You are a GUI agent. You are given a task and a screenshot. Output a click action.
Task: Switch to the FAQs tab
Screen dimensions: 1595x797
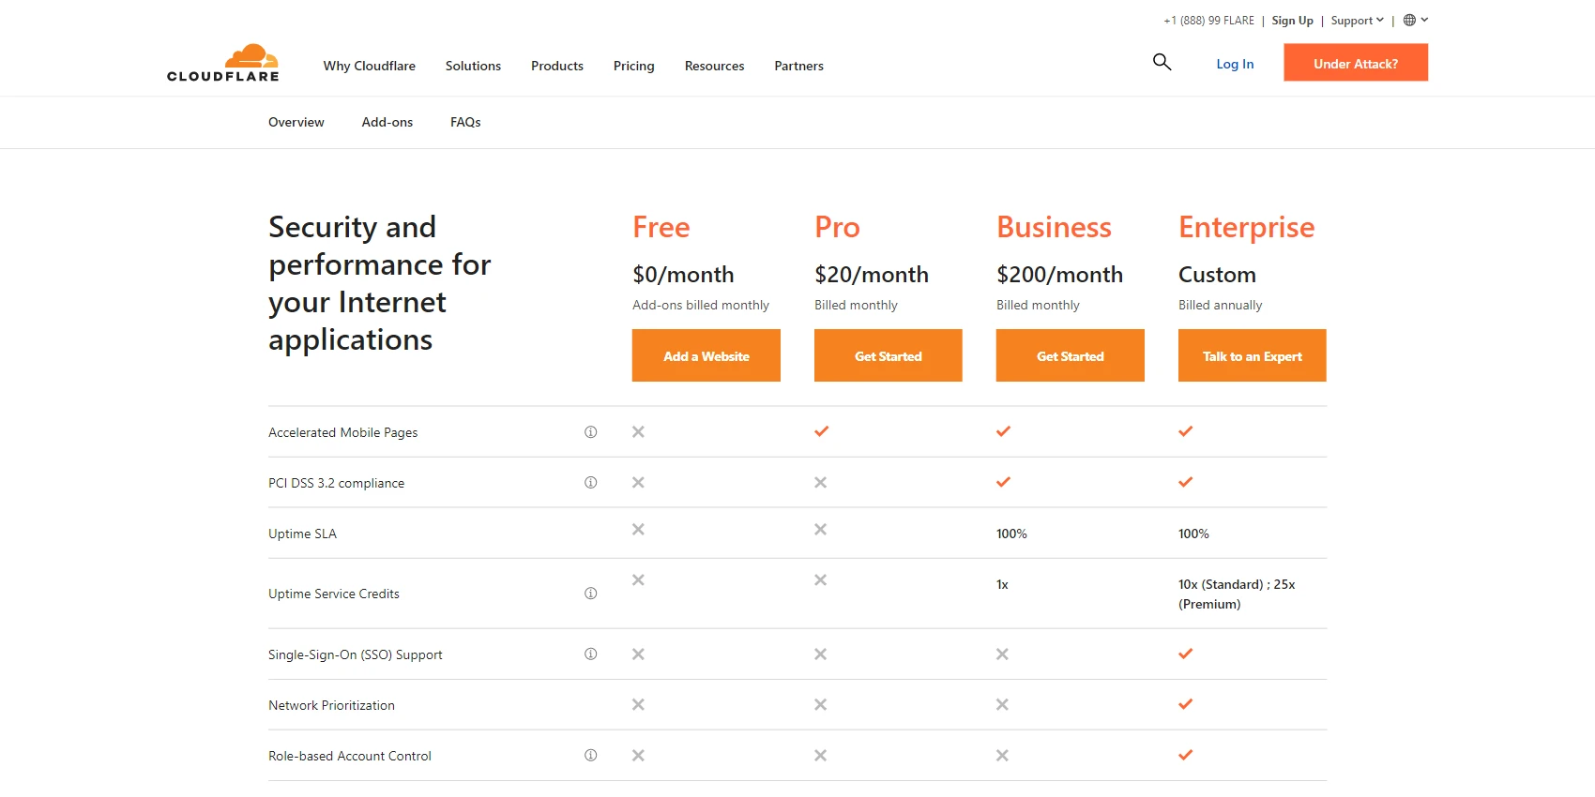[x=465, y=122]
